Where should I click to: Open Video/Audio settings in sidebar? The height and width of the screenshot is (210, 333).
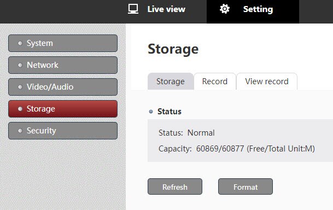tap(63, 87)
